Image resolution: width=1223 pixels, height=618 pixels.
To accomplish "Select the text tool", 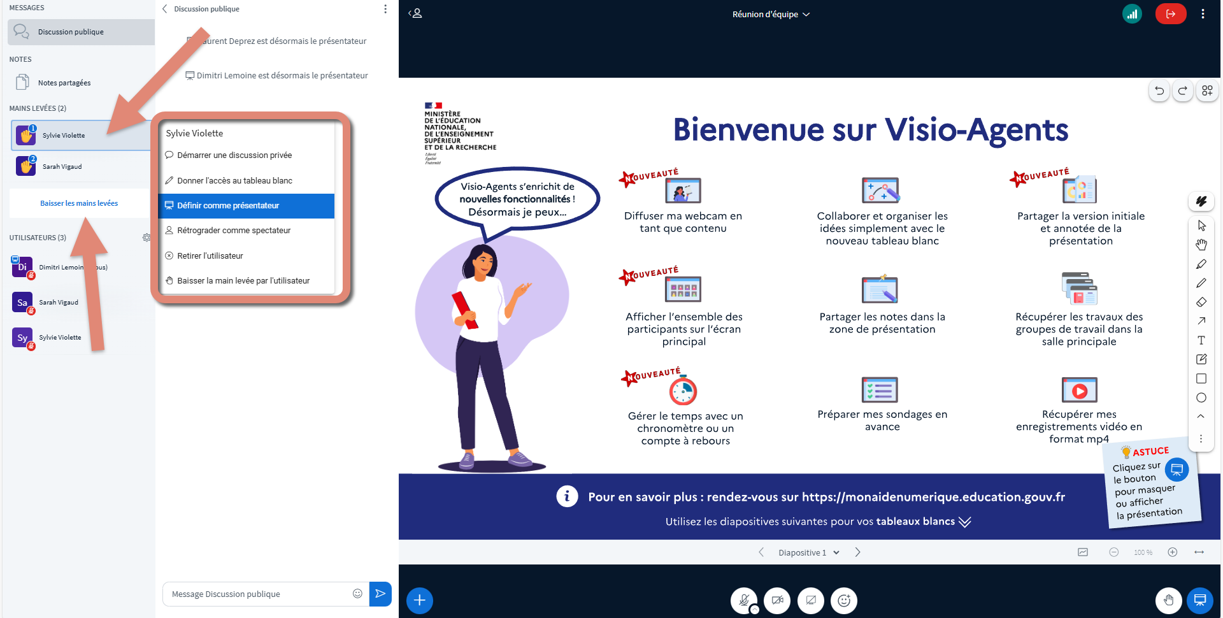I will pyautogui.click(x=1201, y=340).
